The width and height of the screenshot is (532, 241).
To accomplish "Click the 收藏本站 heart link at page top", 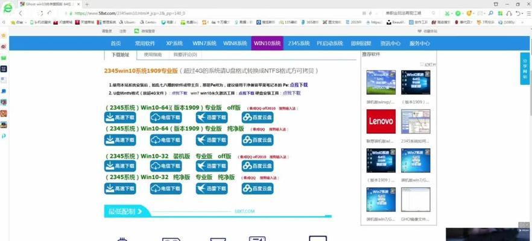I will [428, 31].
